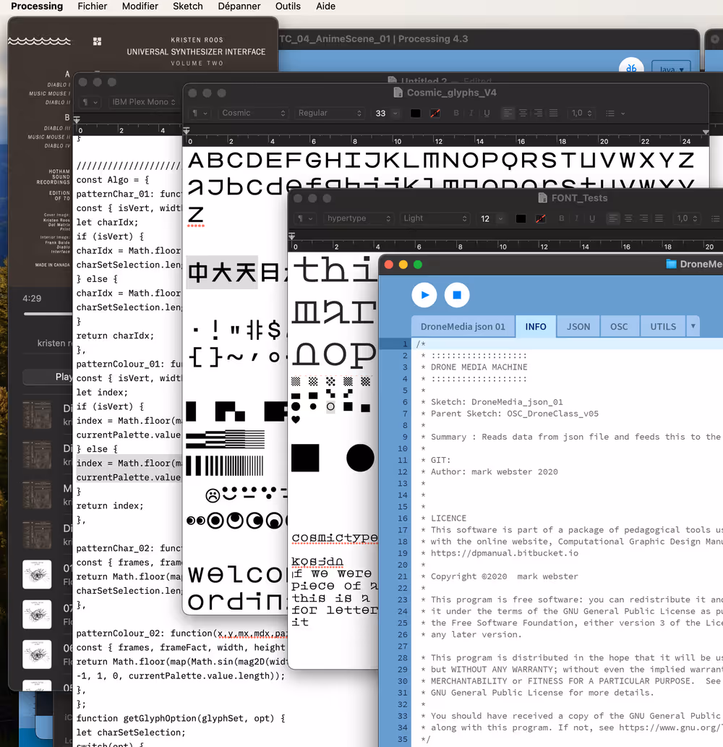The height and width of the screenshot is (747, 723).
Task: Justify text in the Cosmic_glyphs_V4 toolbar
Action: pyautogui.click(x=553, y=114)
